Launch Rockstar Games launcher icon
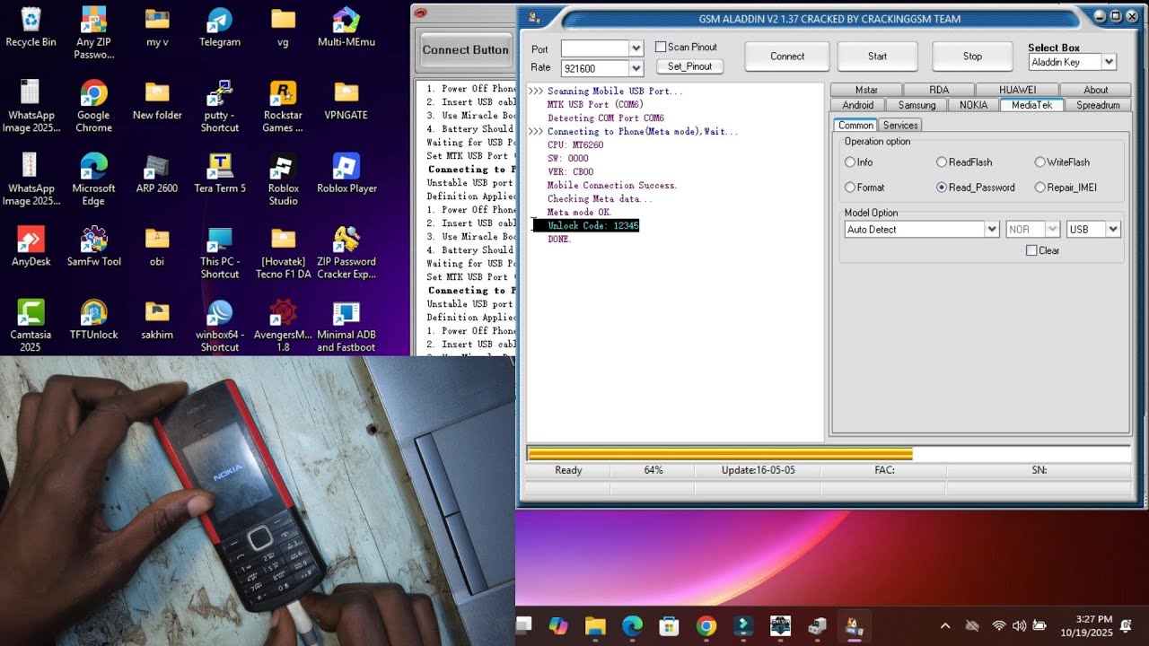This screenshot has height=646, width=1149. click(x=283, y=107)
